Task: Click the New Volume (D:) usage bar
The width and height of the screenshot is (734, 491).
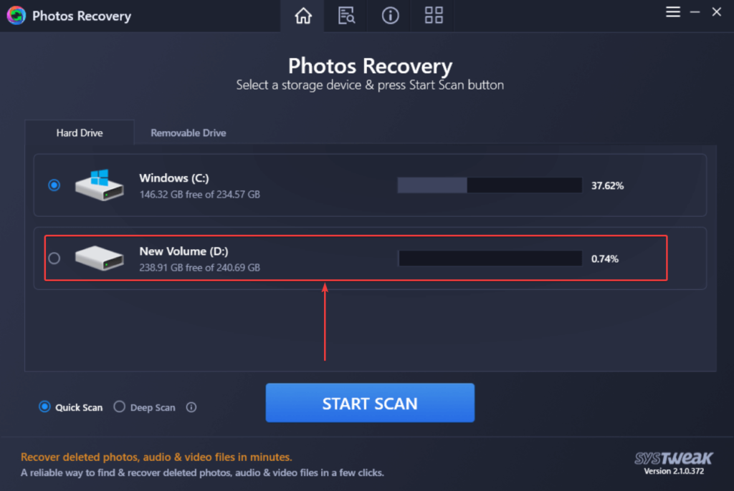Action: (490, 258)
